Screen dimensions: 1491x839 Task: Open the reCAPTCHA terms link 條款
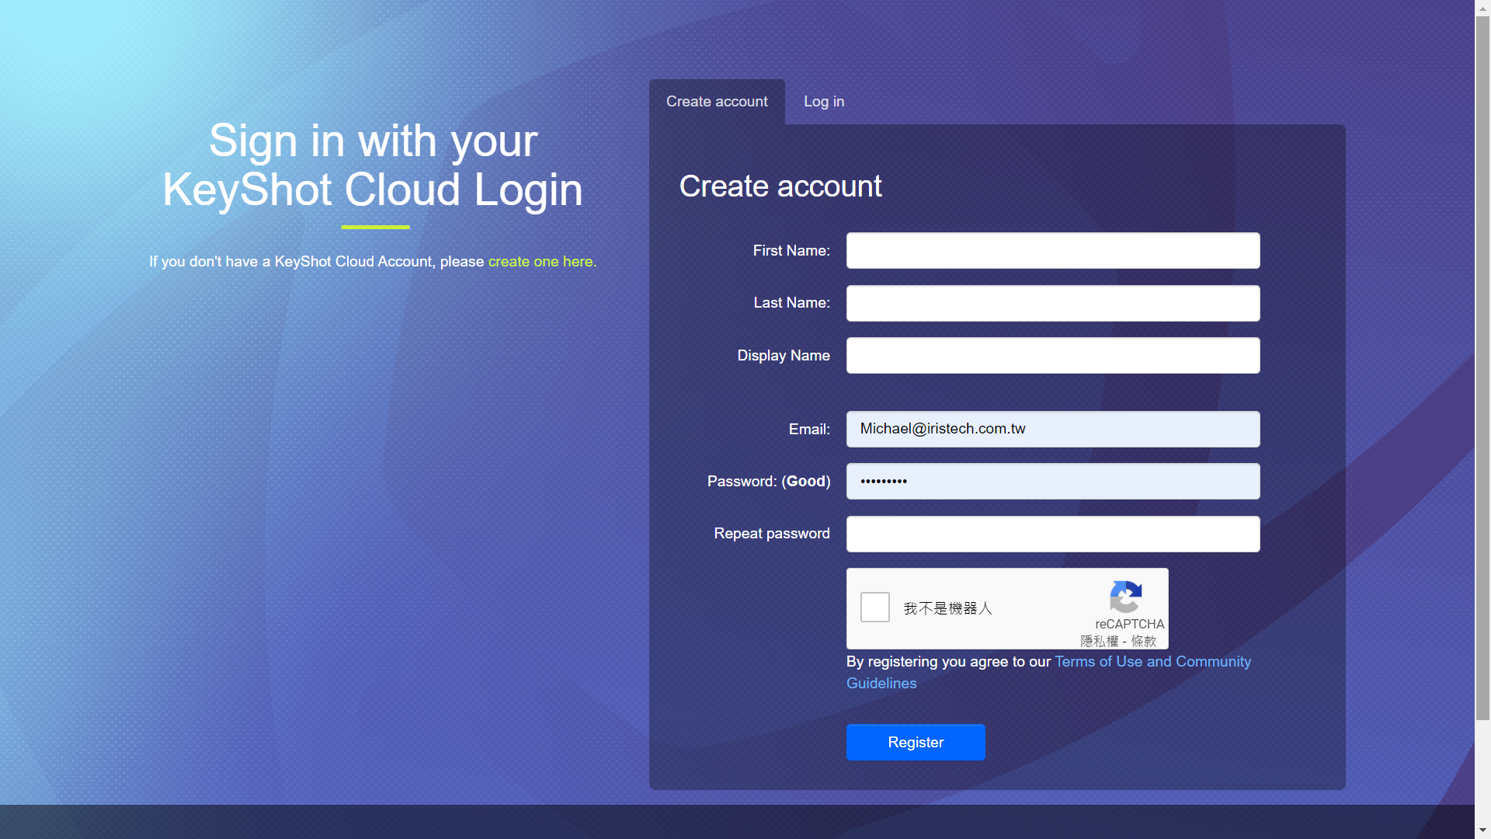click(x=1144, y=642)
